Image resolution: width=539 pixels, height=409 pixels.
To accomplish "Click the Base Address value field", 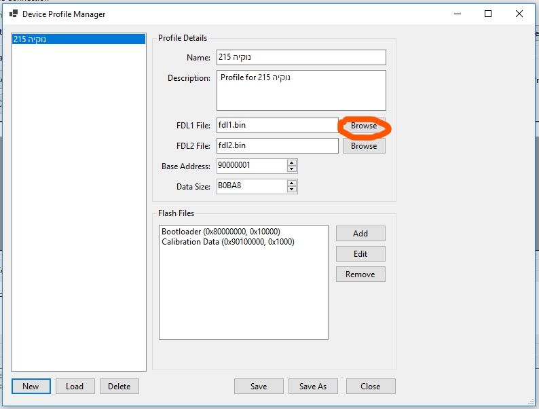I will tap(251, 166).
